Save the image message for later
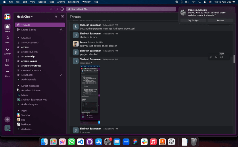 click(216, 57)
